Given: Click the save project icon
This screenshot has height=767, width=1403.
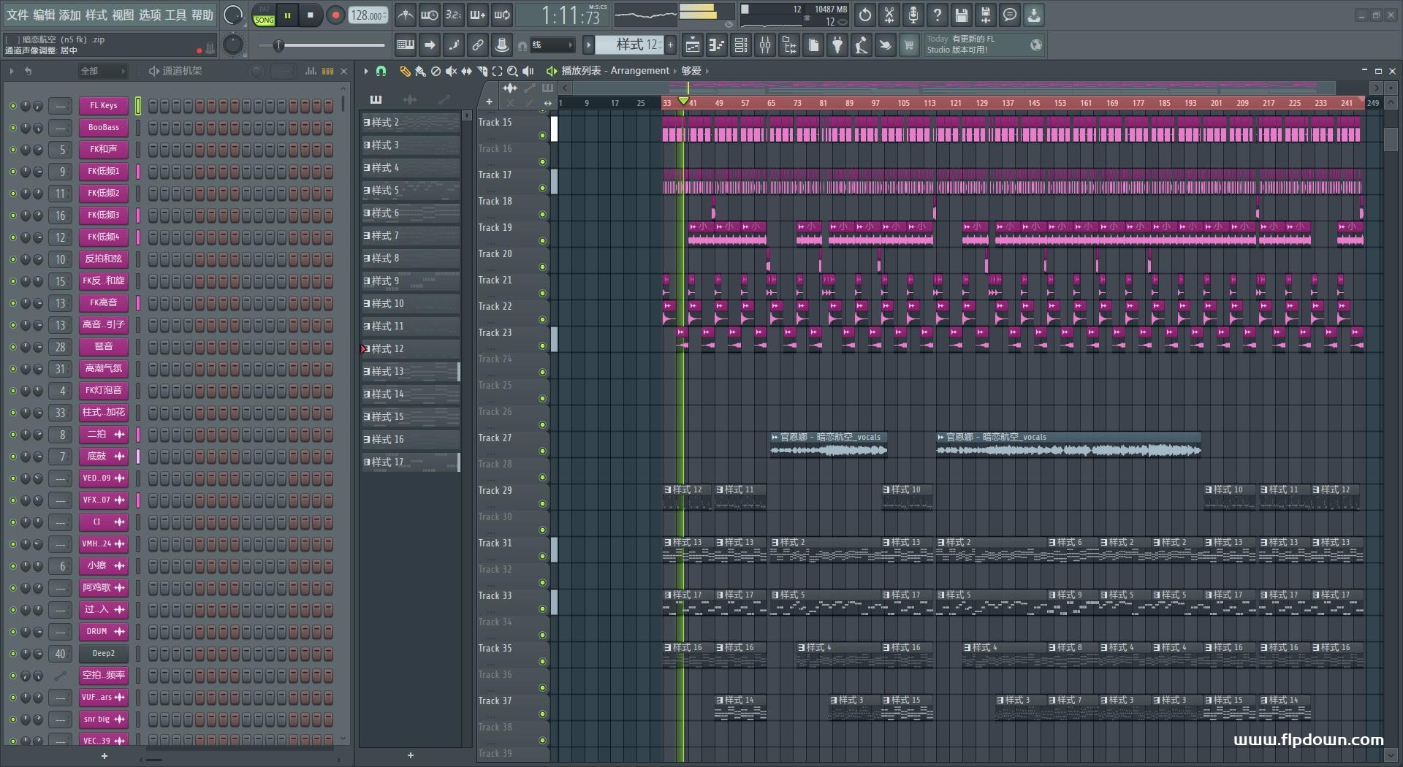Looking at the screenshot, I should tap(962, 15).
